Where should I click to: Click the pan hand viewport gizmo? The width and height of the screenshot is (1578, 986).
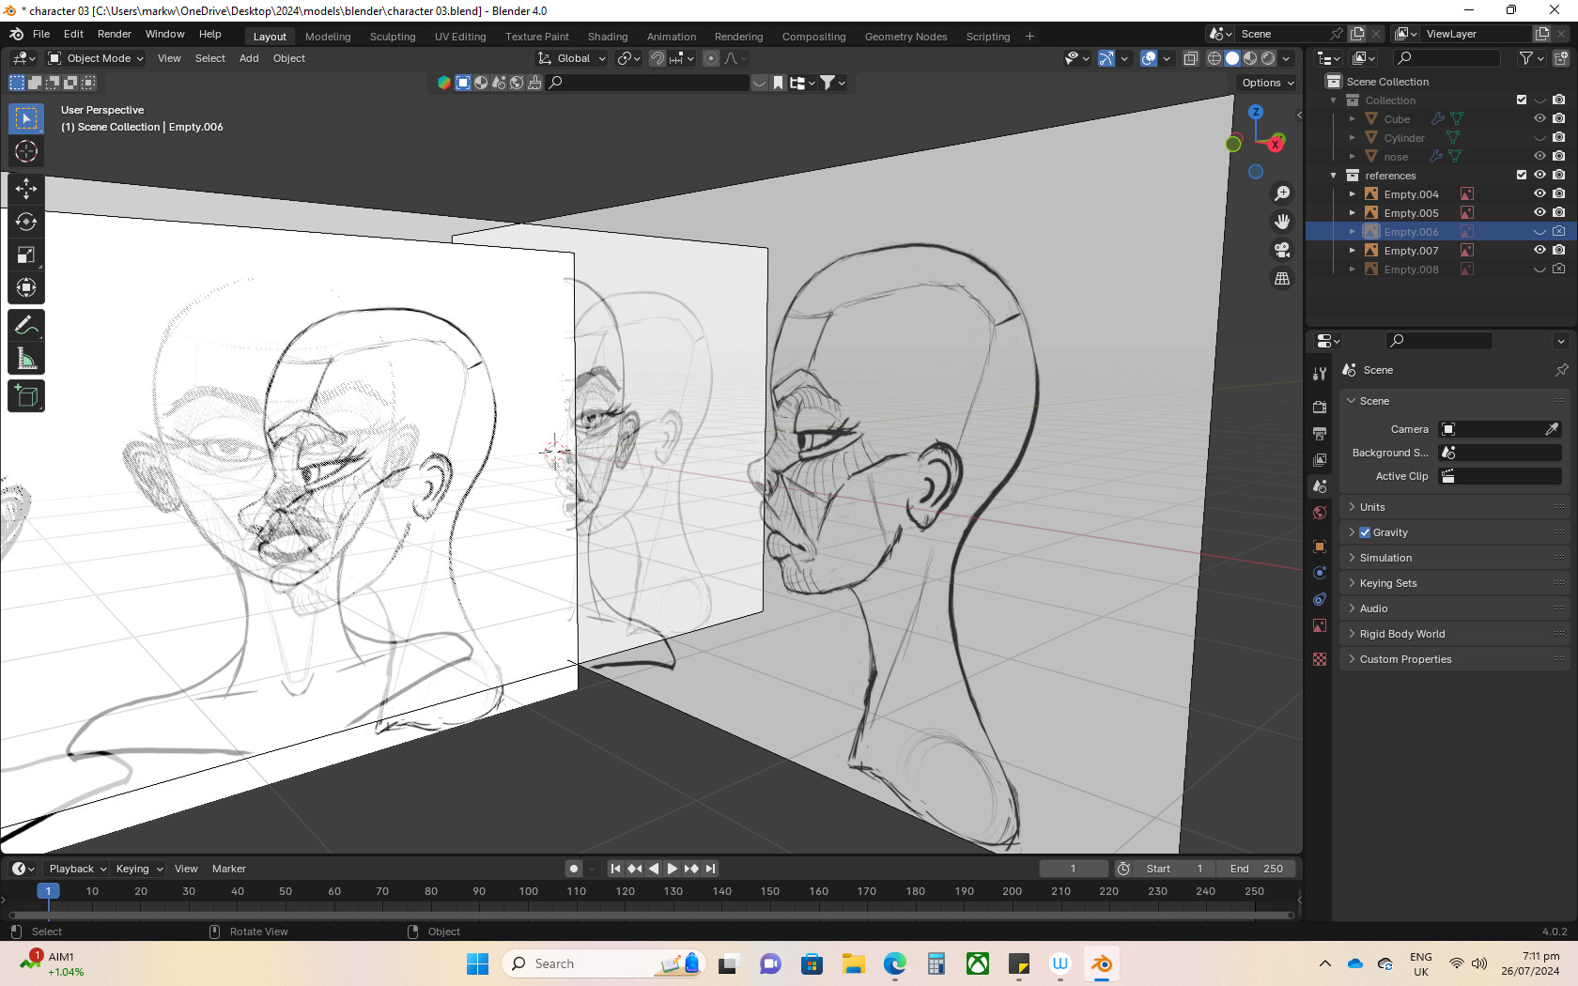1282,222
